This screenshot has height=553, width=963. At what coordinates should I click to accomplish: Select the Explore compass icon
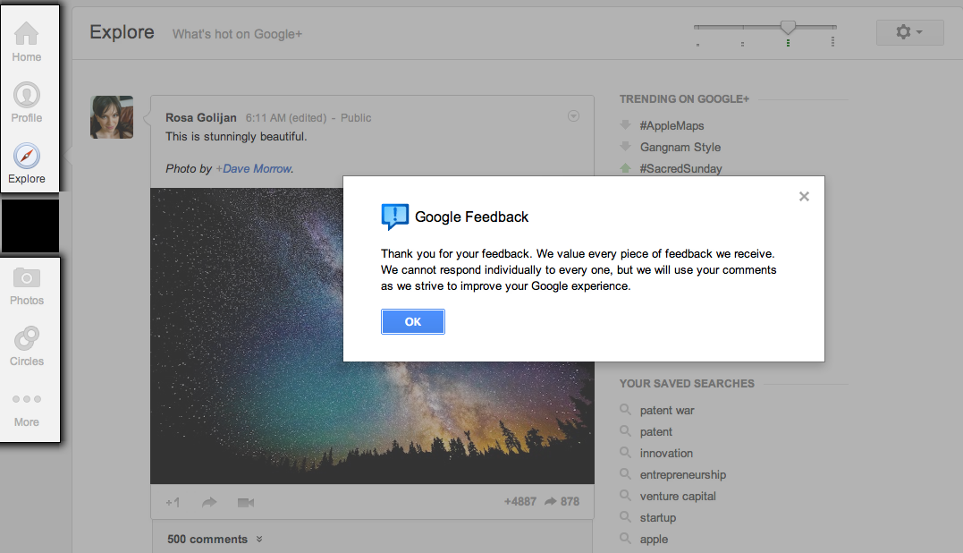(x=27, y=156)
